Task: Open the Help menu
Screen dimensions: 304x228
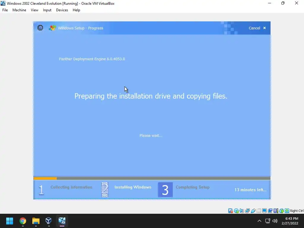Action: (x=76, y=10)
